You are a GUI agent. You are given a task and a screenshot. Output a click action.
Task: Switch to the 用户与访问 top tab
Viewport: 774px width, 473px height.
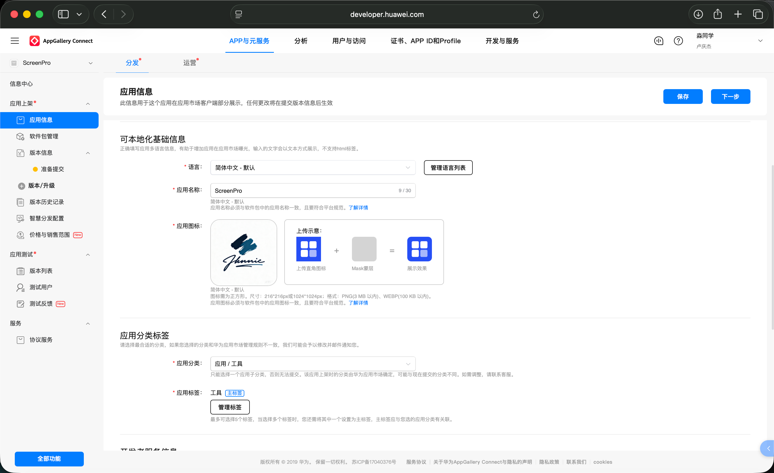coord(349,41)
